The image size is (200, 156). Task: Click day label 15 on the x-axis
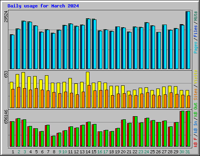(94, 152)
